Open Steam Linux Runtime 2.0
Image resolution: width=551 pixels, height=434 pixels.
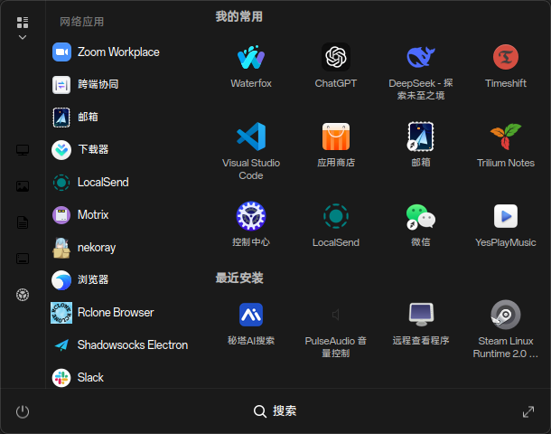coord(506,329)
